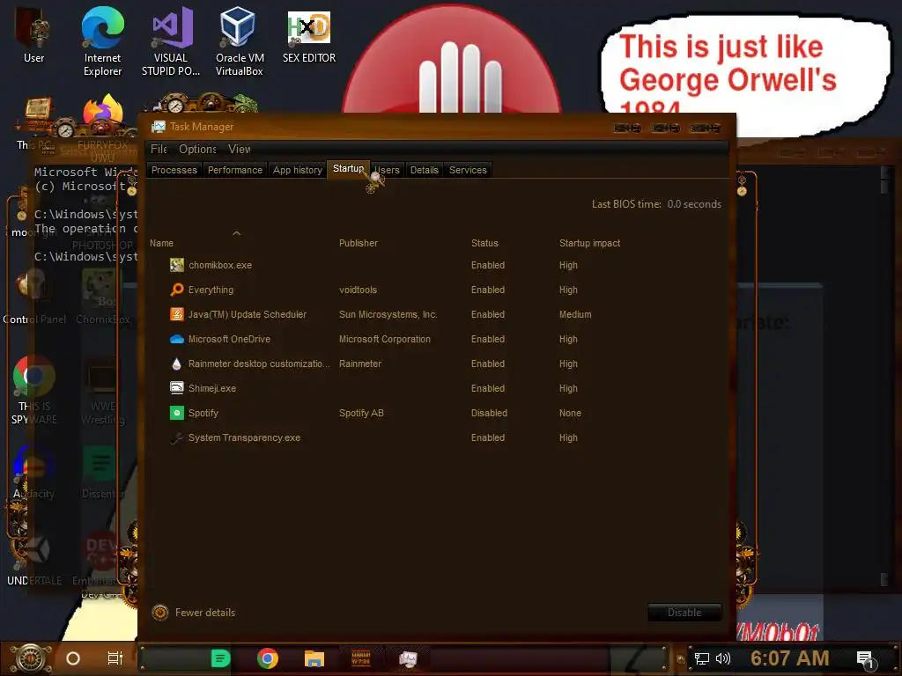
Task: Switch to Details tab
Action: pos(424,170)
